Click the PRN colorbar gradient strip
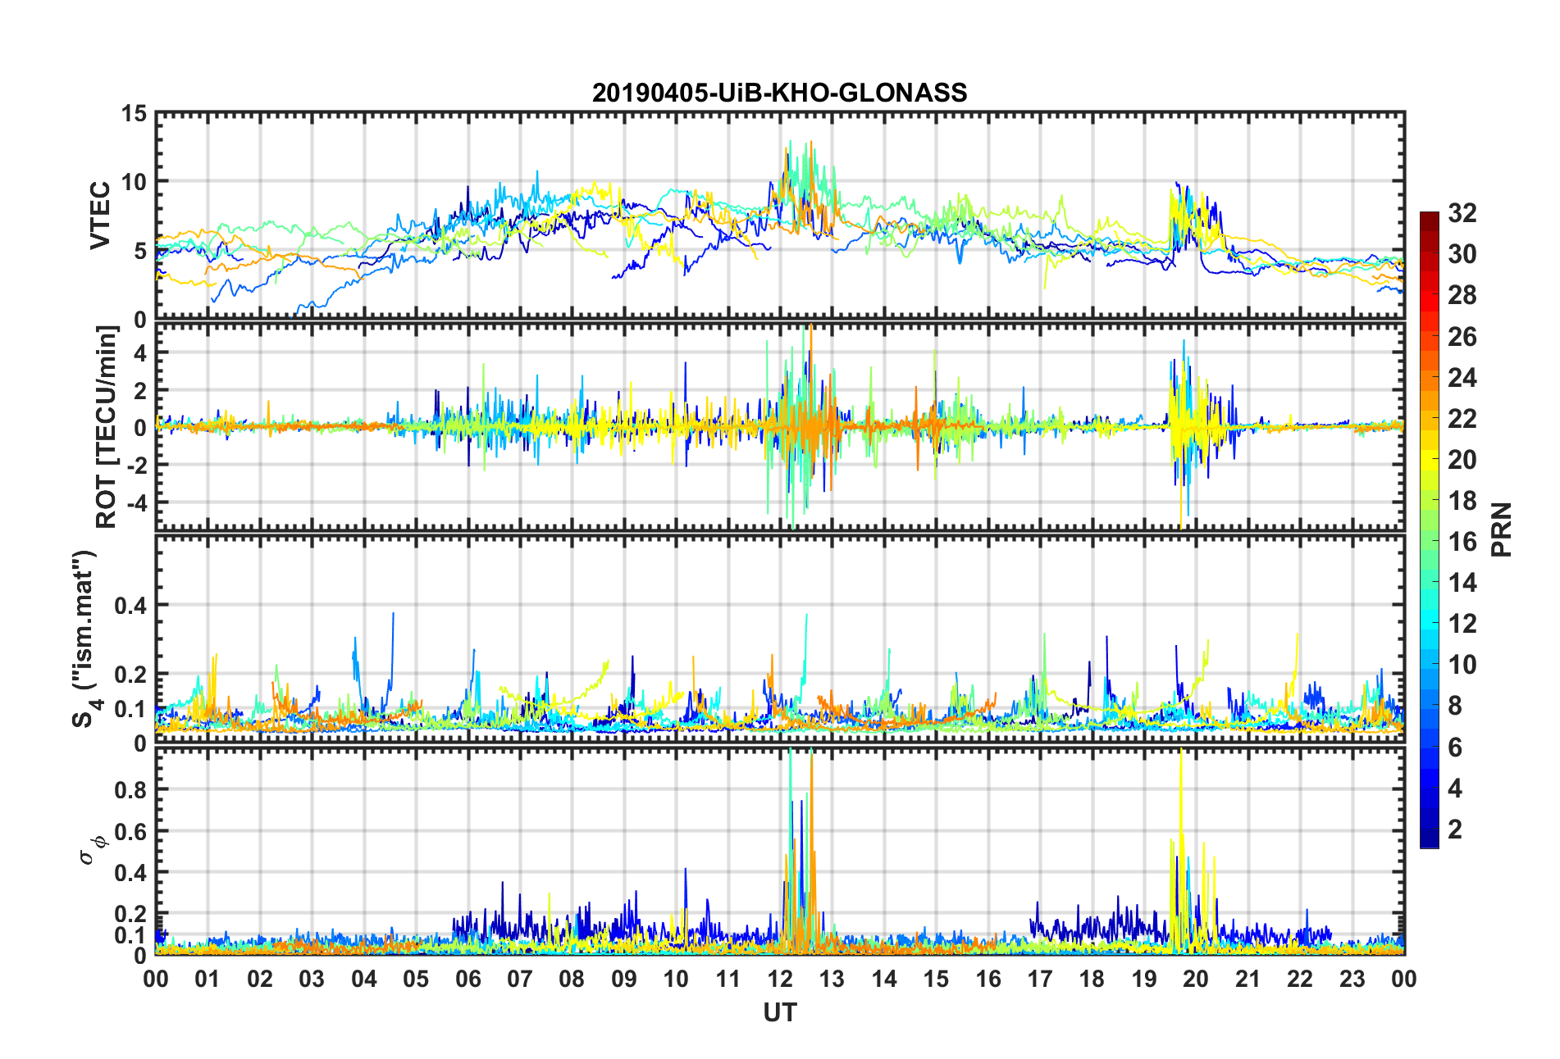Viewport: 1560px width, 1059px height. [x=1430, y=529]
